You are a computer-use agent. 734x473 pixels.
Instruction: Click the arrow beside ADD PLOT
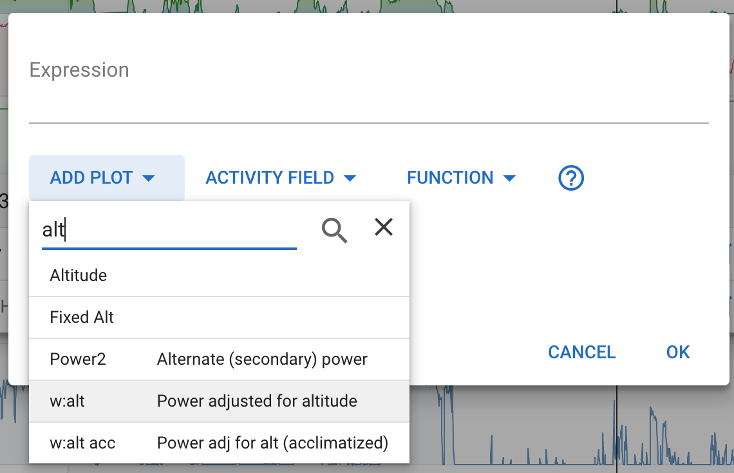click(x=149, y=179)
